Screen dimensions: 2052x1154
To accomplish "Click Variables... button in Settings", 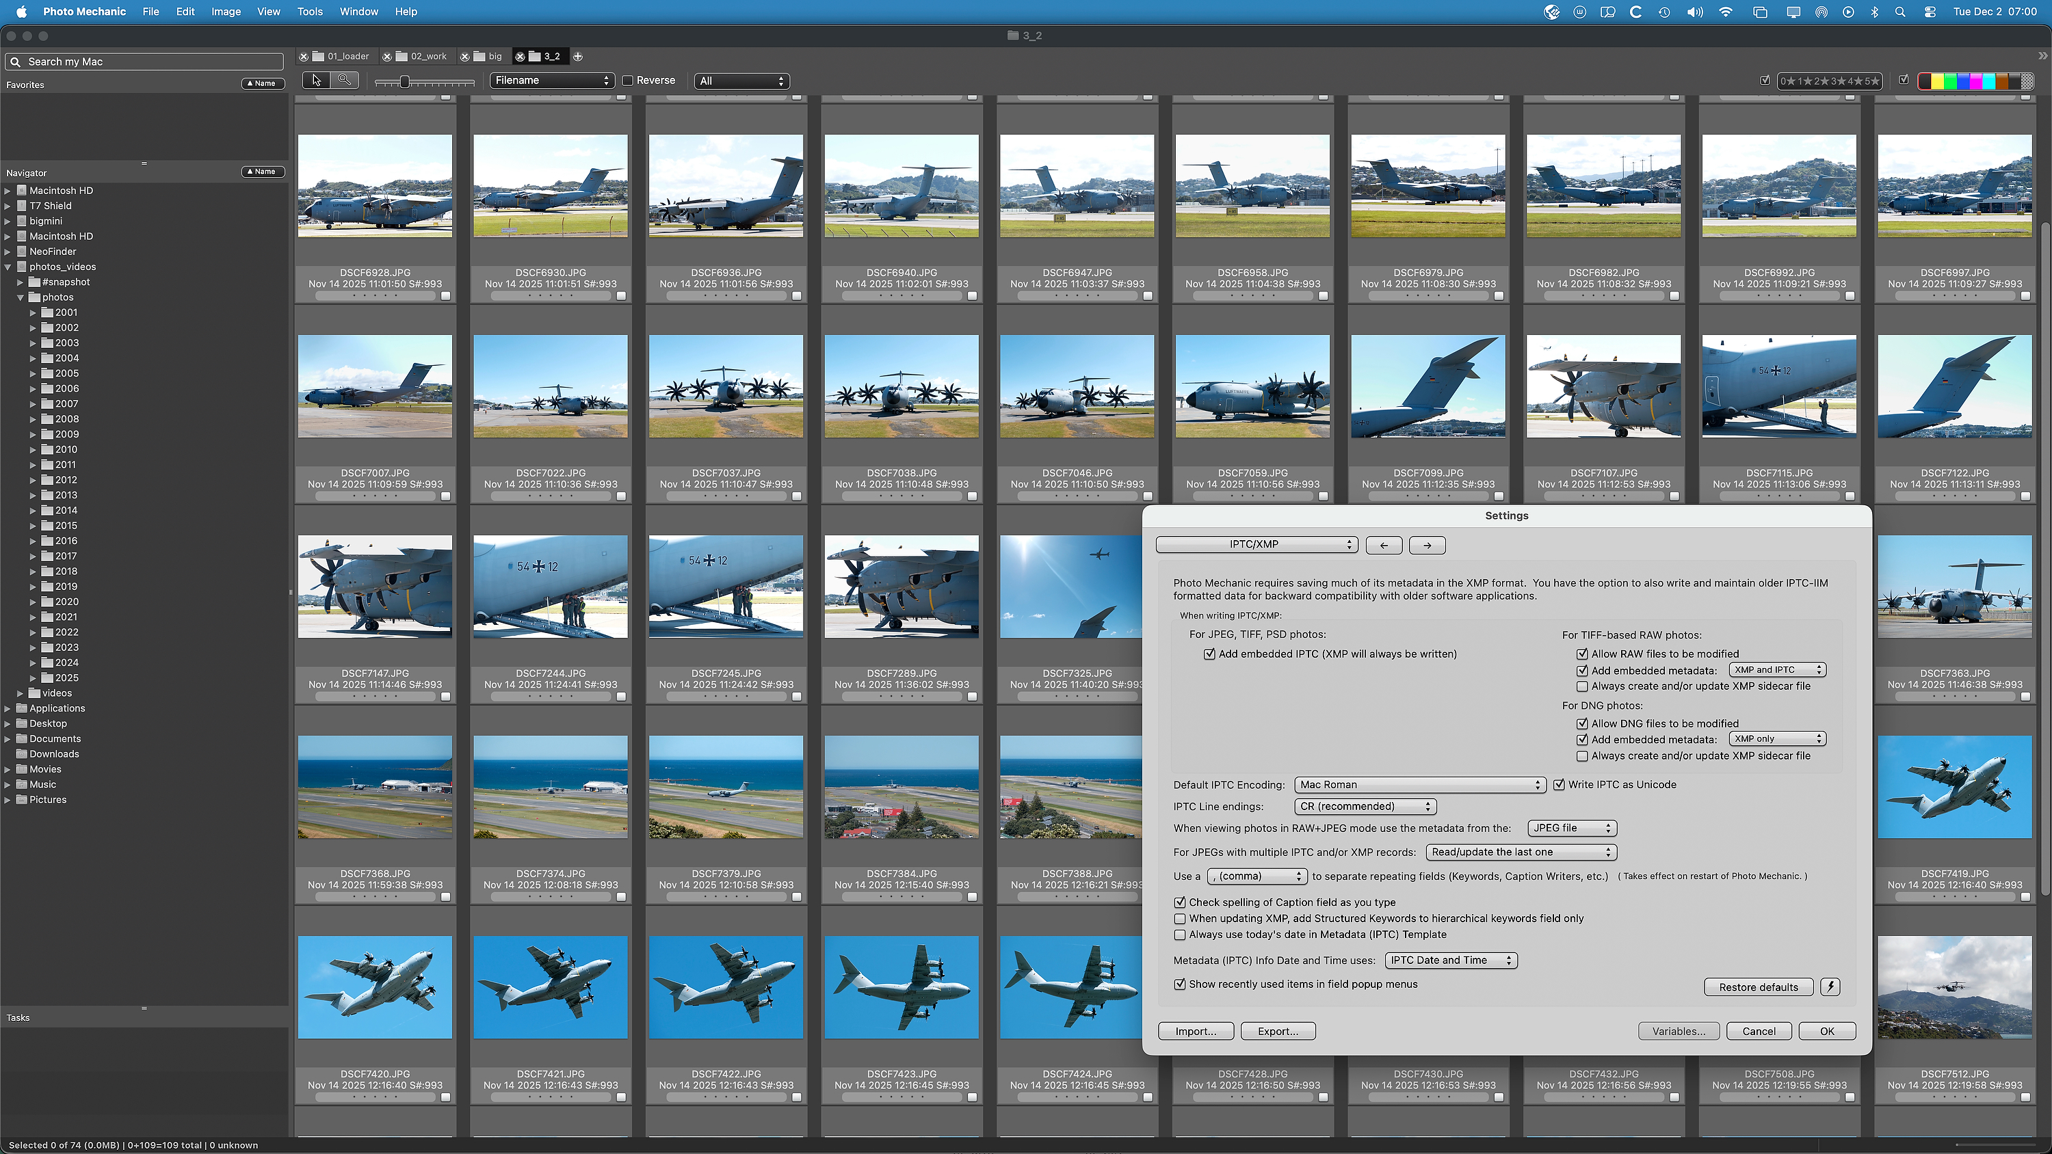I will 1679,1030.
